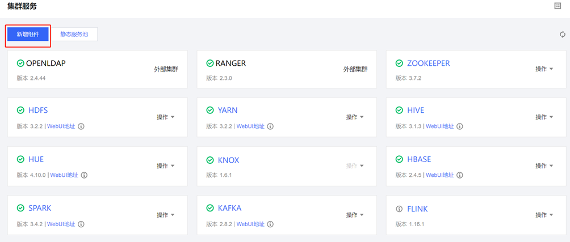Click info icon beside KAFKA WebUI地址
This screenshot has height=242, width=570.
click(x=270, y=224)
